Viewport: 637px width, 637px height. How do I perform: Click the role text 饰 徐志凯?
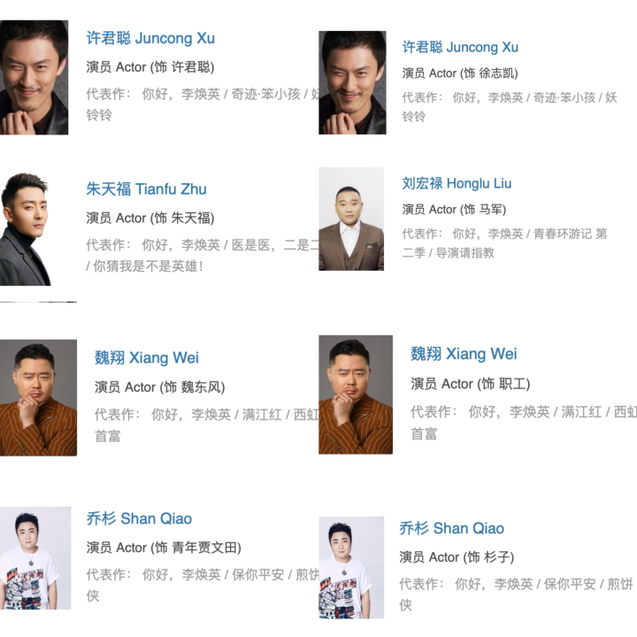pos(491,73)
